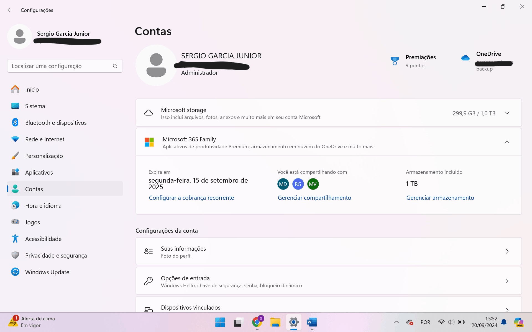Click the Rede e Internet wifi icon

coord(15,139)
